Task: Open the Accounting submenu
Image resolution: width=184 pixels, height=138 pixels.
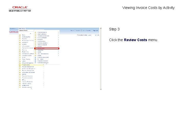Action: tap(40, 50)
